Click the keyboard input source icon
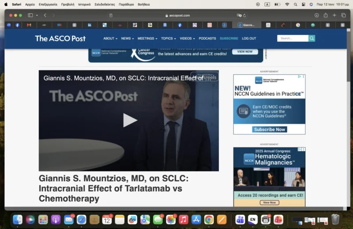 (x=267, y=4)
